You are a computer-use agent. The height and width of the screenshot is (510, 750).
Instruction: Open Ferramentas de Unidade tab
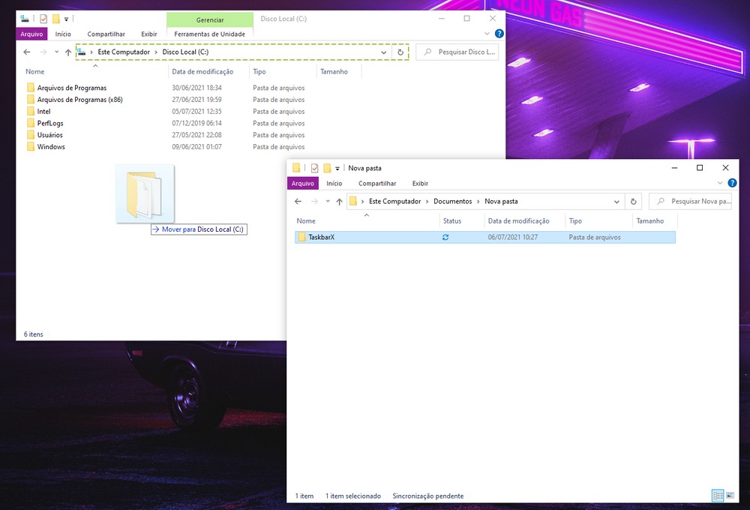[x=209, y=34]
